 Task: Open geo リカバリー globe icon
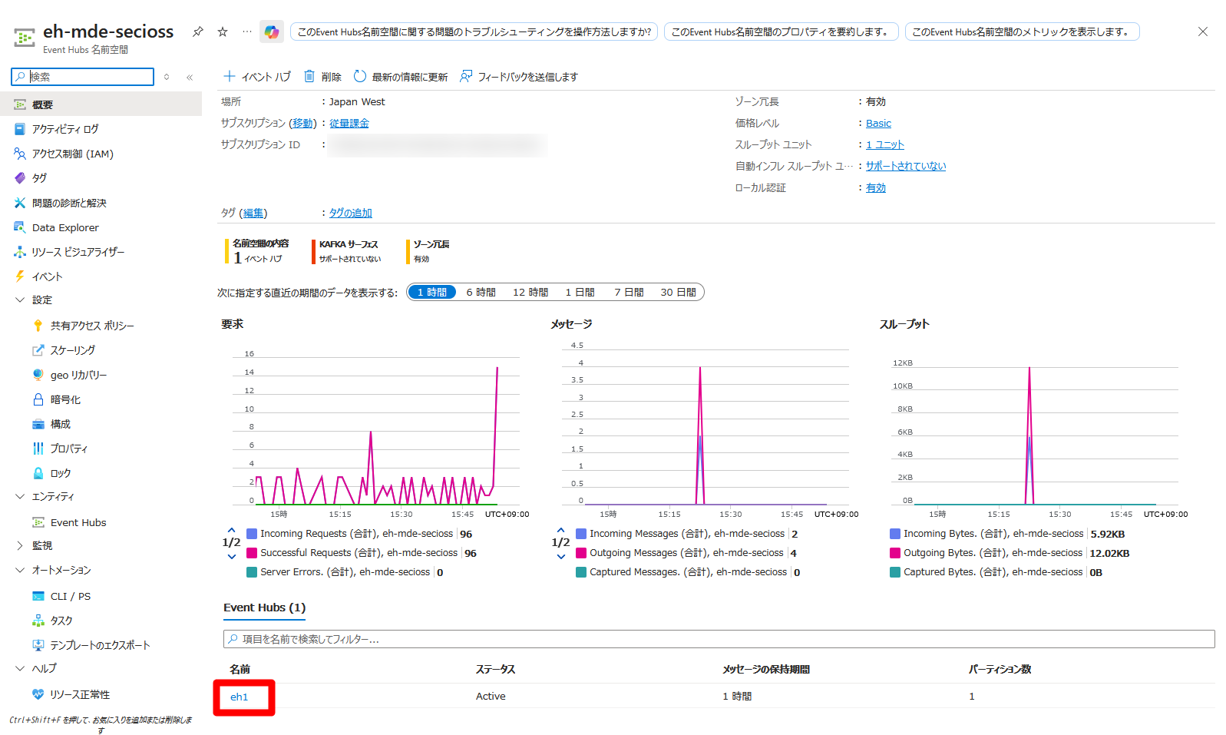pyautogui.click(x=38, y=375)
